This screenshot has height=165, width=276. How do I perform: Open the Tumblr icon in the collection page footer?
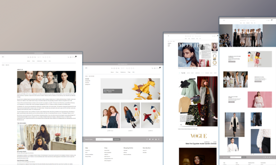pyautogui.click(x=159, y=139)
